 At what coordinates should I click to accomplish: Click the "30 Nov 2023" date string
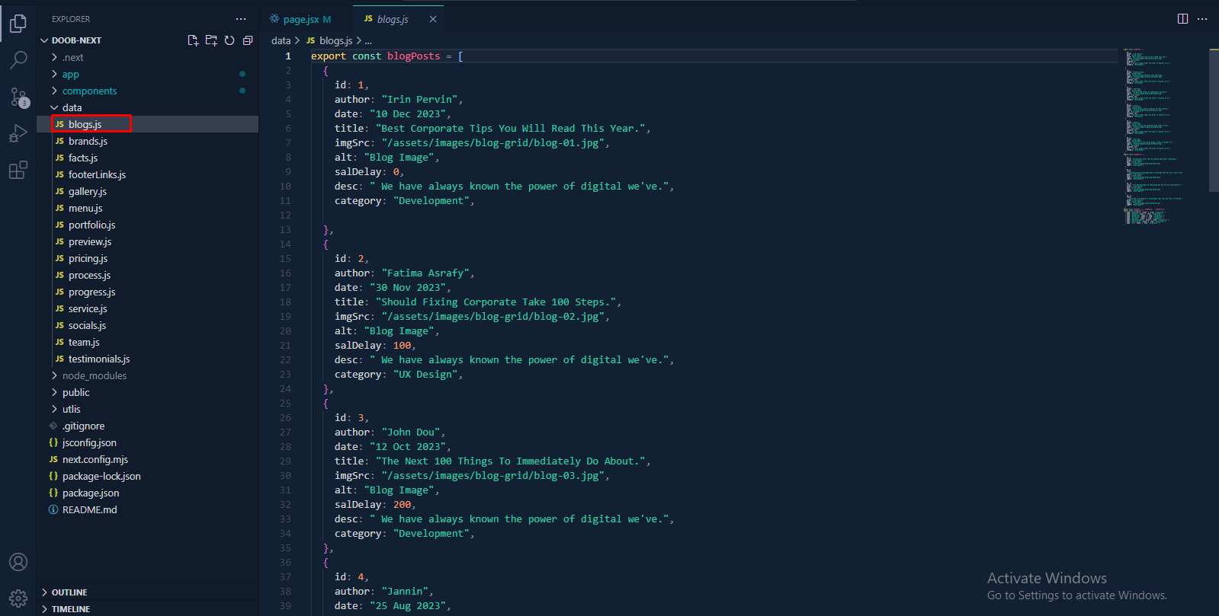click(x=408, y=287)
